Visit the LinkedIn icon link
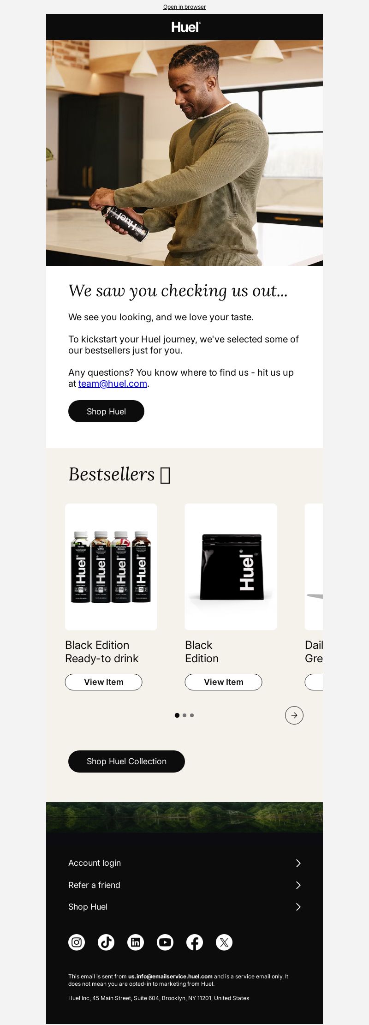The width and height of the screenshot is (369, 1025). tap(136, 942)
